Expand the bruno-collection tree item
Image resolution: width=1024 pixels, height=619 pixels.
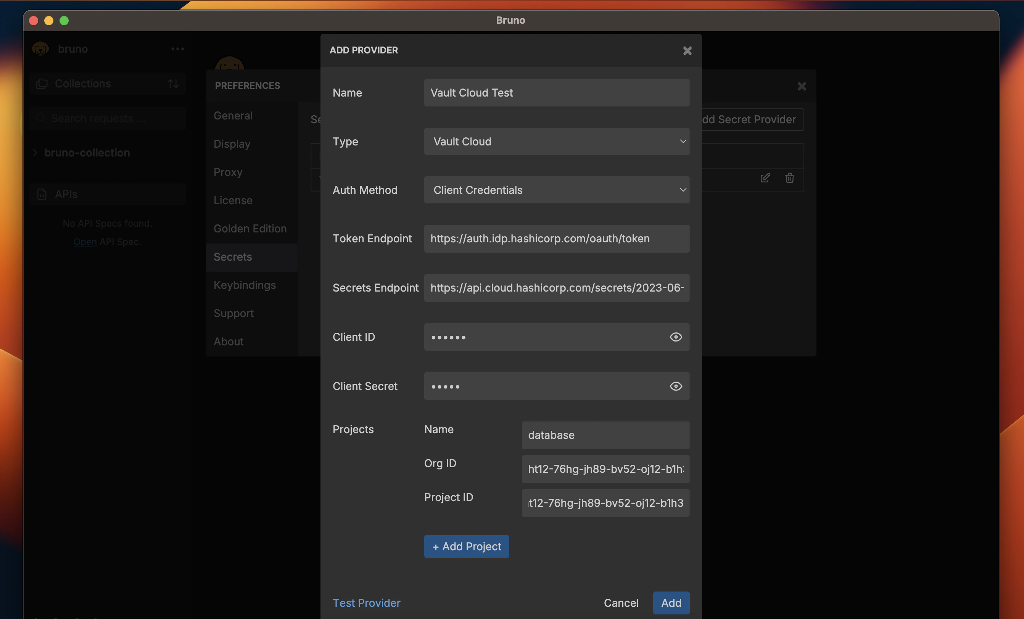click(x=35, y=153)
